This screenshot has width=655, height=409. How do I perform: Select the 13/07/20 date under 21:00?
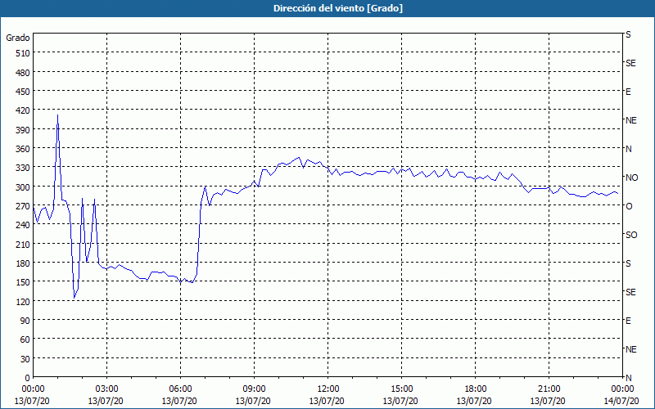click(x=548, y=401)
